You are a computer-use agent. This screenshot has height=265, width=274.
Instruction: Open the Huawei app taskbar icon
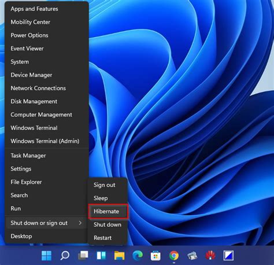click(x=210, y=256)
